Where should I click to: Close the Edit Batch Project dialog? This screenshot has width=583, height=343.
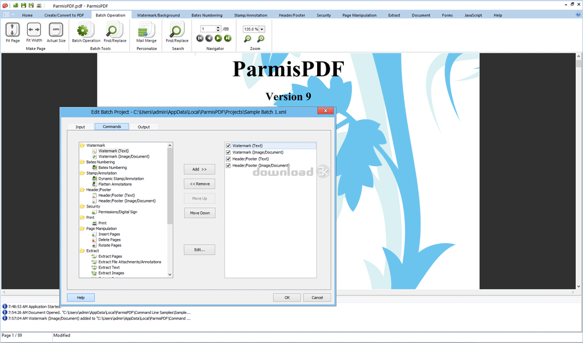point(325,111)
